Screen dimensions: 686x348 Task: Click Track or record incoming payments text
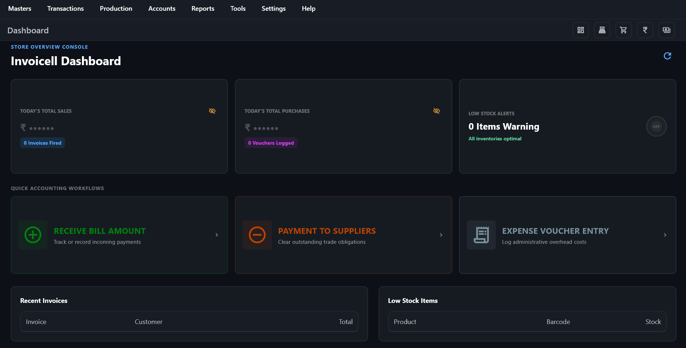[97, 242]
